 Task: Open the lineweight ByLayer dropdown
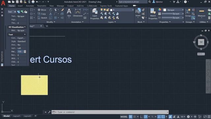click(173, 14)
